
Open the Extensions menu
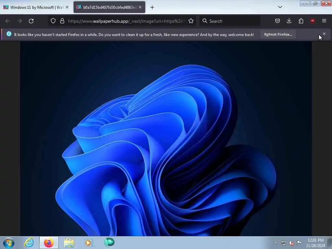click(x=301, y=21)
